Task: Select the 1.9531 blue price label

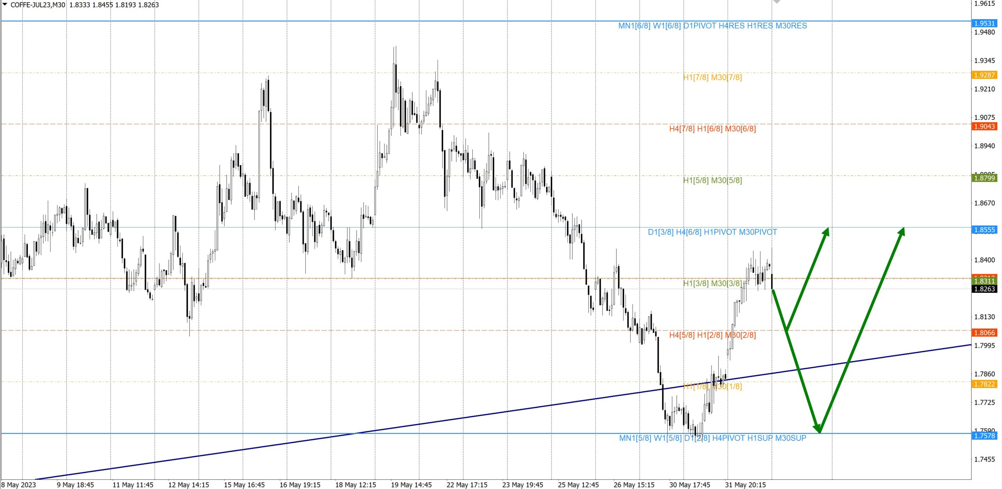Action: [984, 23]
